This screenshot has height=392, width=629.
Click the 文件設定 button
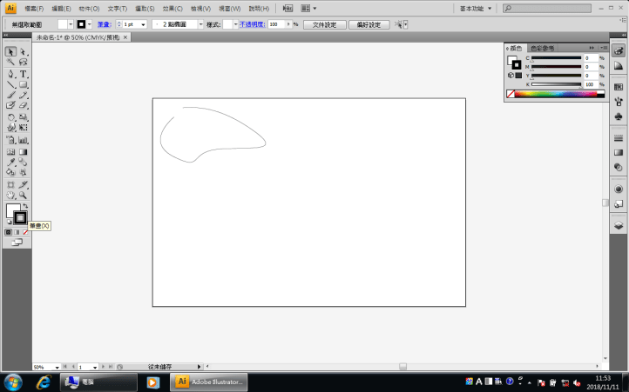[x=324, y=25]
